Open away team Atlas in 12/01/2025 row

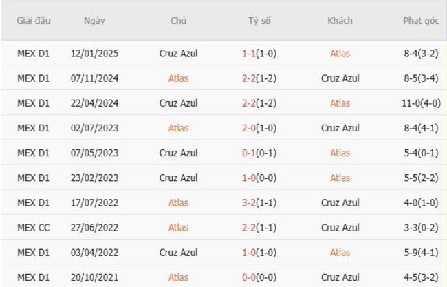click(x=340, y=53)
